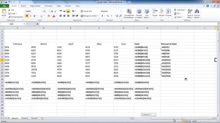Apply Accounting dollar number format
Image resolution: width=220 pixels, height=123 pixels.
click(x=102, y=16)
